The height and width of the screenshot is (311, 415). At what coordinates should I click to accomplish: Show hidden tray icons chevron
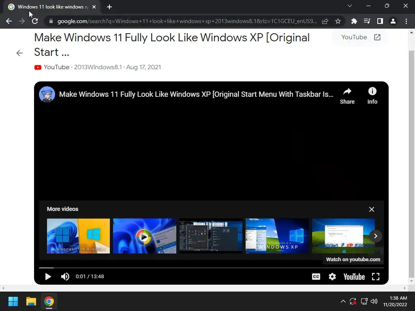click(343, 301)
